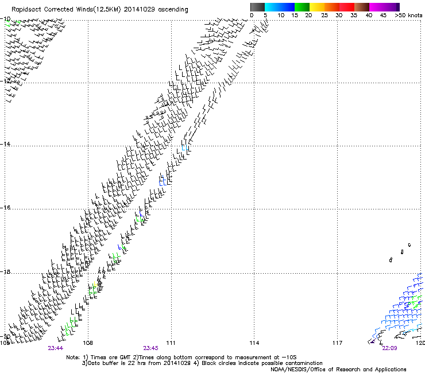Click longitude label 117
Image resolution: width=425 pixels, height=373 pixels.
pos(337,343)
